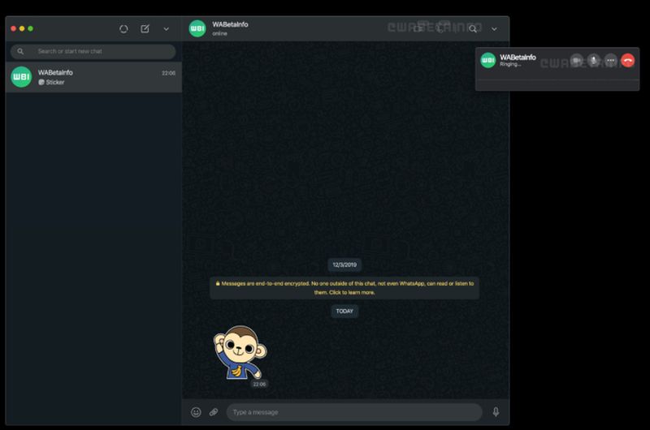The image size is (650, 430).
Task: Mute microphone in the ringing call popup
Action: click(x=594, y=60)
